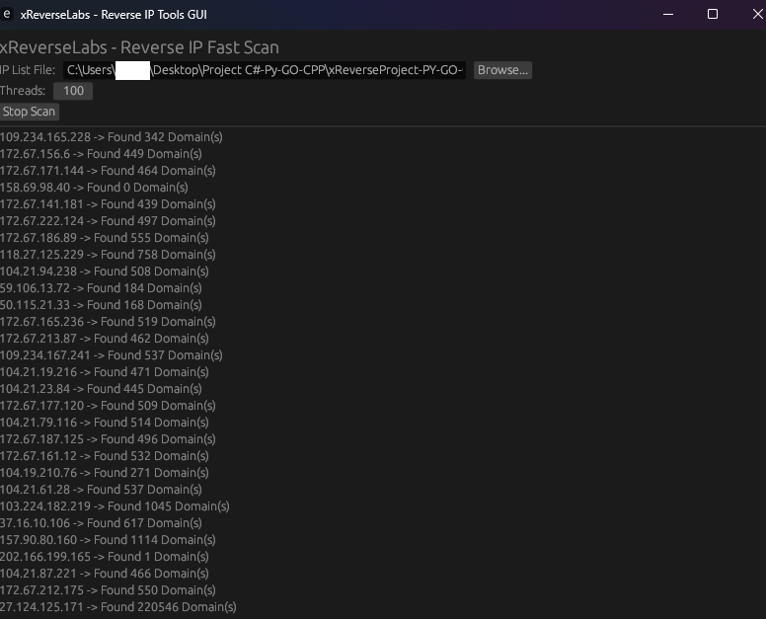This screenshot has width=766, height=619.
Task: Select result row 172.67.165.236
Action: 108,322
